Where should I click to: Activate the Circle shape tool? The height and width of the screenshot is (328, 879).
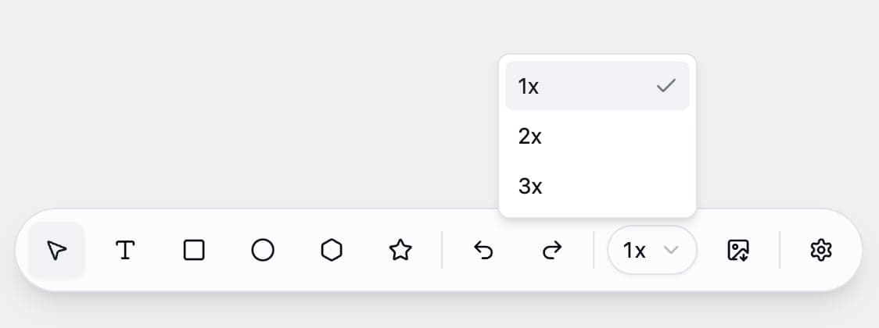pyautogui.click(x=263, y=251)
